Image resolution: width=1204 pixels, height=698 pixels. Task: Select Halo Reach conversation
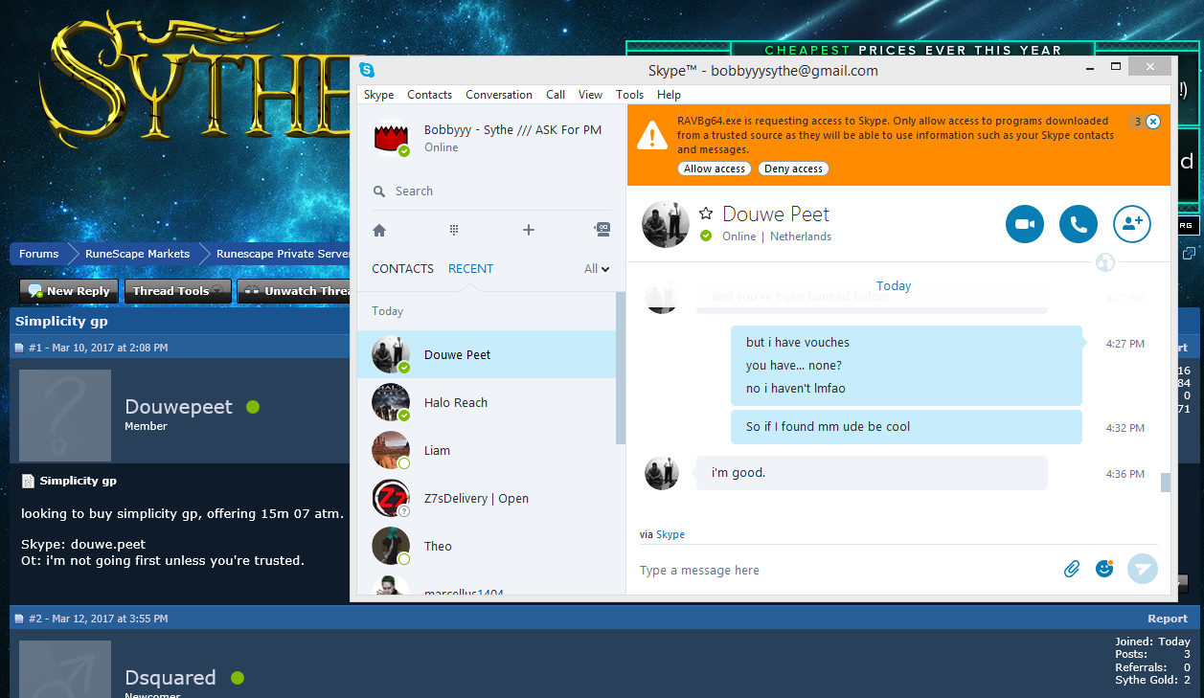pyautogui.click(x=487, y=402)
